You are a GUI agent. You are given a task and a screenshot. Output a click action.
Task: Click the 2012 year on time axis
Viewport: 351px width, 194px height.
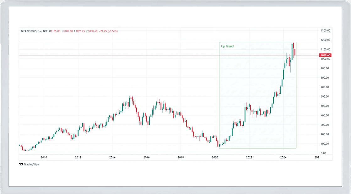(x=78, y=158)
